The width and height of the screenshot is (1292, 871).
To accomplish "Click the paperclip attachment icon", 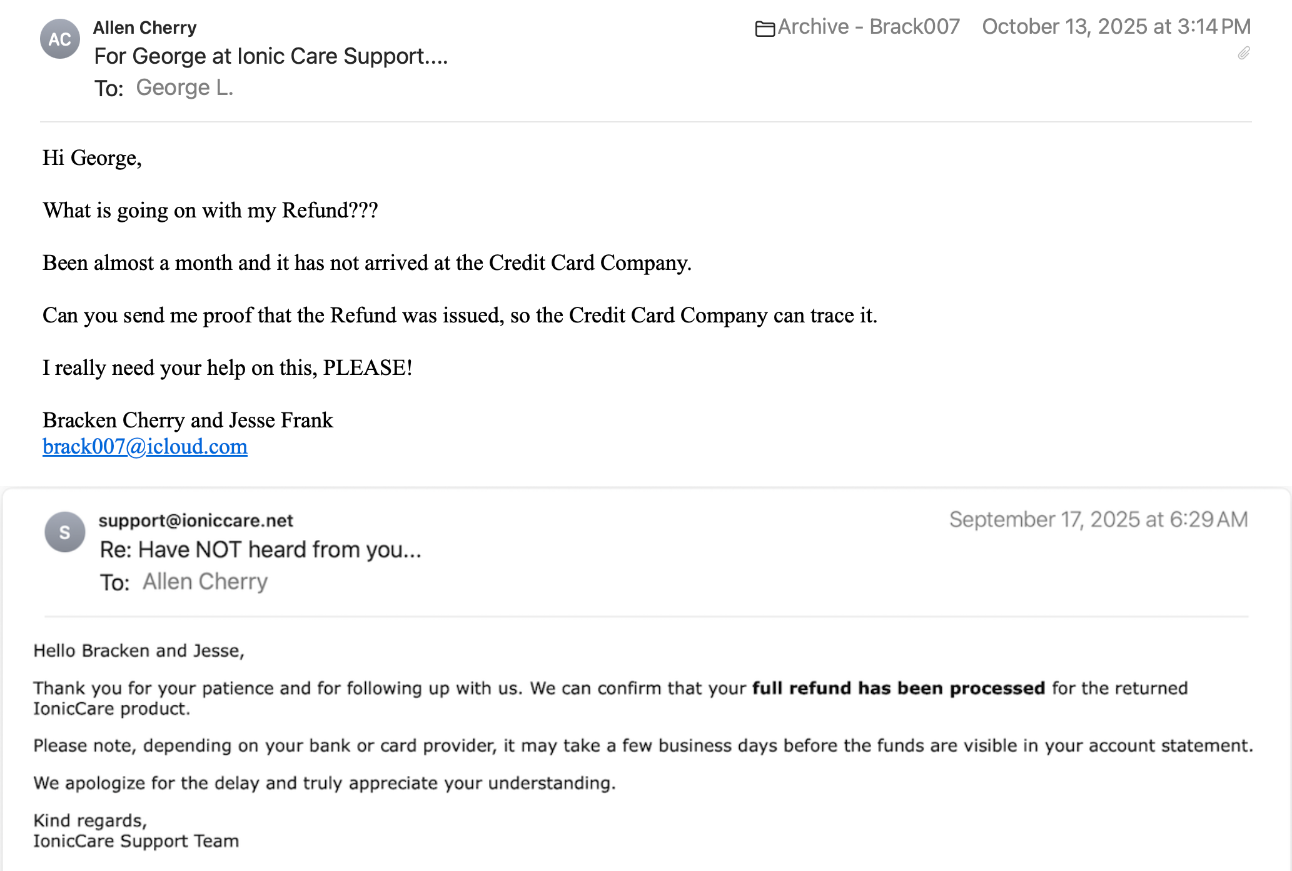I will [1244, 53].
